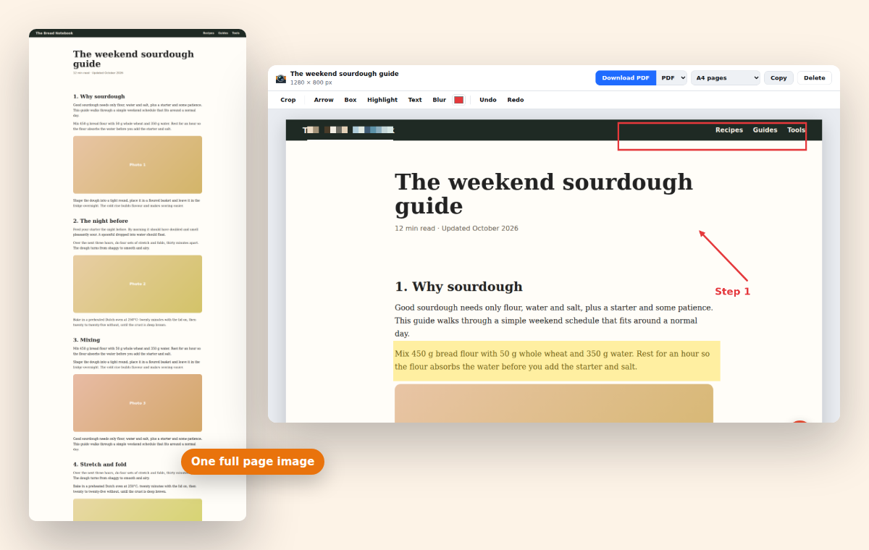Click Guides in the left preview header
This screenshot has height=550, width=869.
click(x=223, y=33)
